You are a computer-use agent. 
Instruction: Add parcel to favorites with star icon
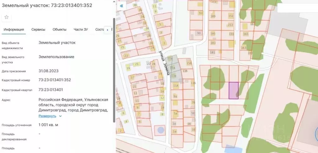(x=6, y=17)
